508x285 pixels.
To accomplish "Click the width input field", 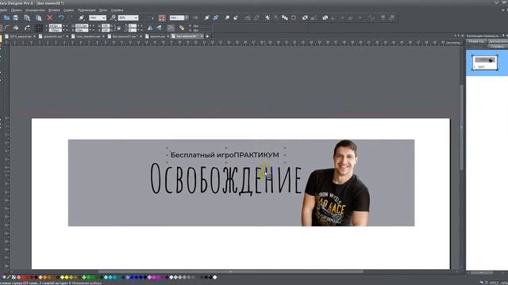I will (x=82, y=26).
